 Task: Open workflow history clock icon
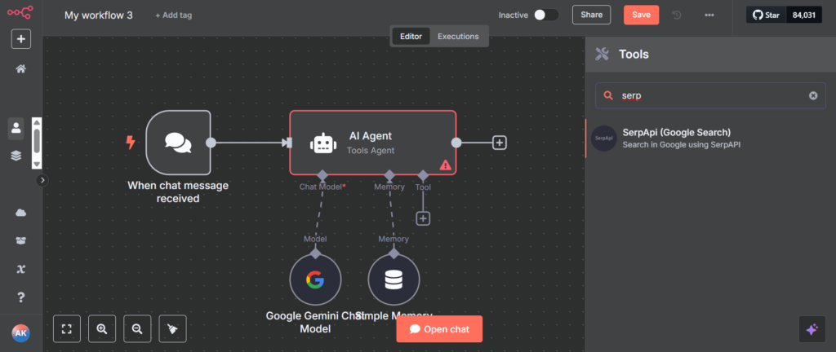point(677,15)
